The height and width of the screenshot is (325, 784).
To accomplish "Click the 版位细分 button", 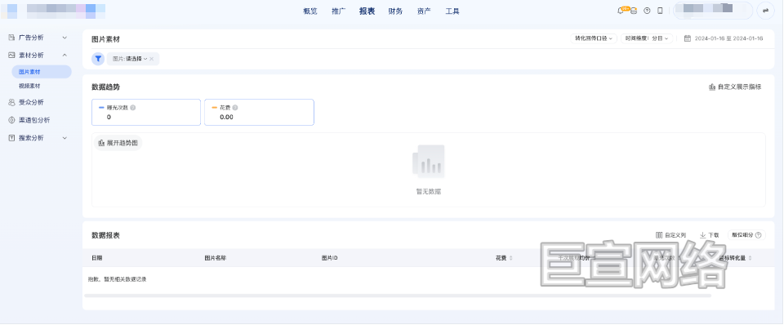I will [x=746, y=235].
